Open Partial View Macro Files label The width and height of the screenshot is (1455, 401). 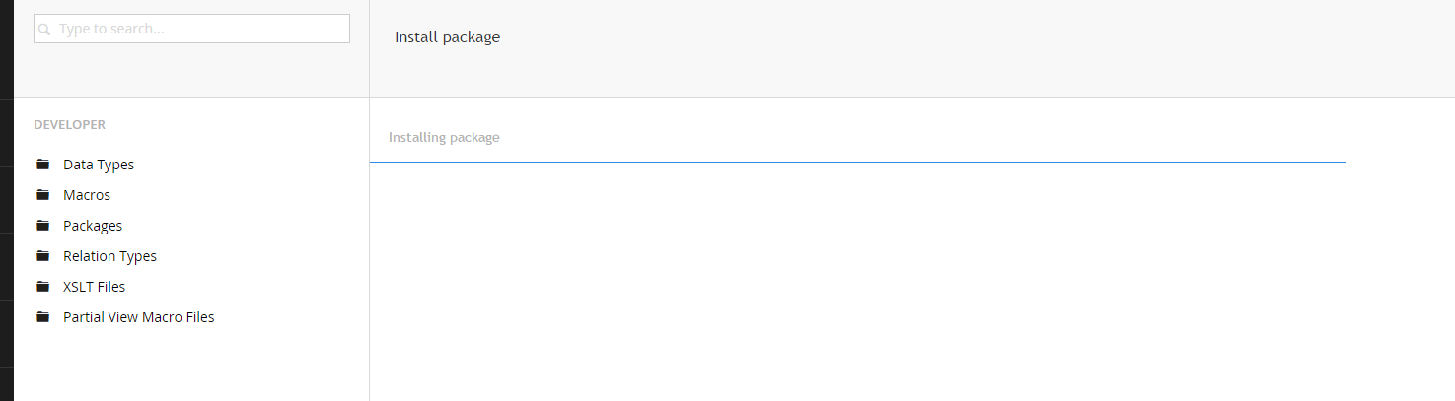pyautogui.click(x=138, y=317)
